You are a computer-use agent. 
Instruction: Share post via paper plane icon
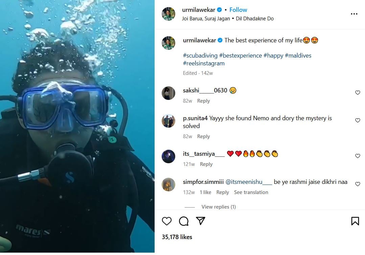[201, 221]
